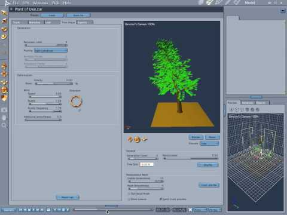Click the wireframe Director's Camera viewport at right
This screenshot has height=215, width=287.
coord(255,162)
